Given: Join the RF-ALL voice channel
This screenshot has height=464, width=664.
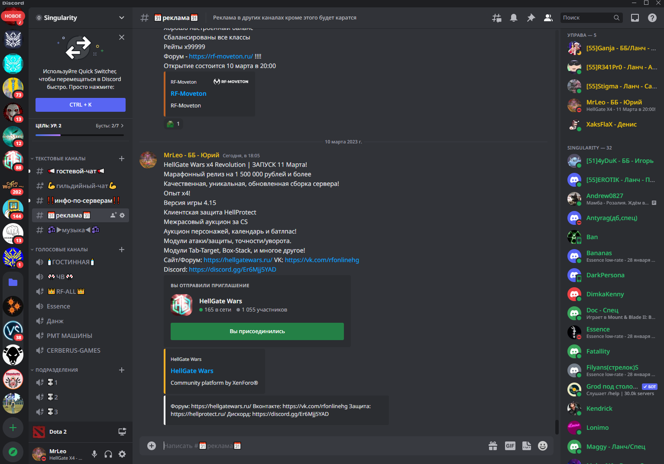Looking at the screenshot, I should point(81,292).
